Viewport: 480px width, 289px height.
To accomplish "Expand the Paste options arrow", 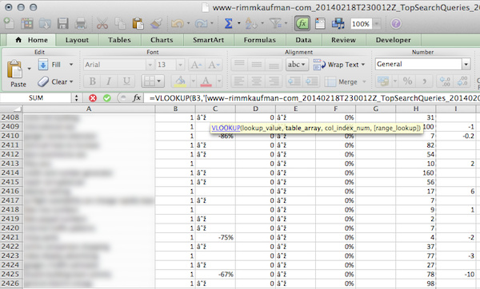I will [29, 69].
